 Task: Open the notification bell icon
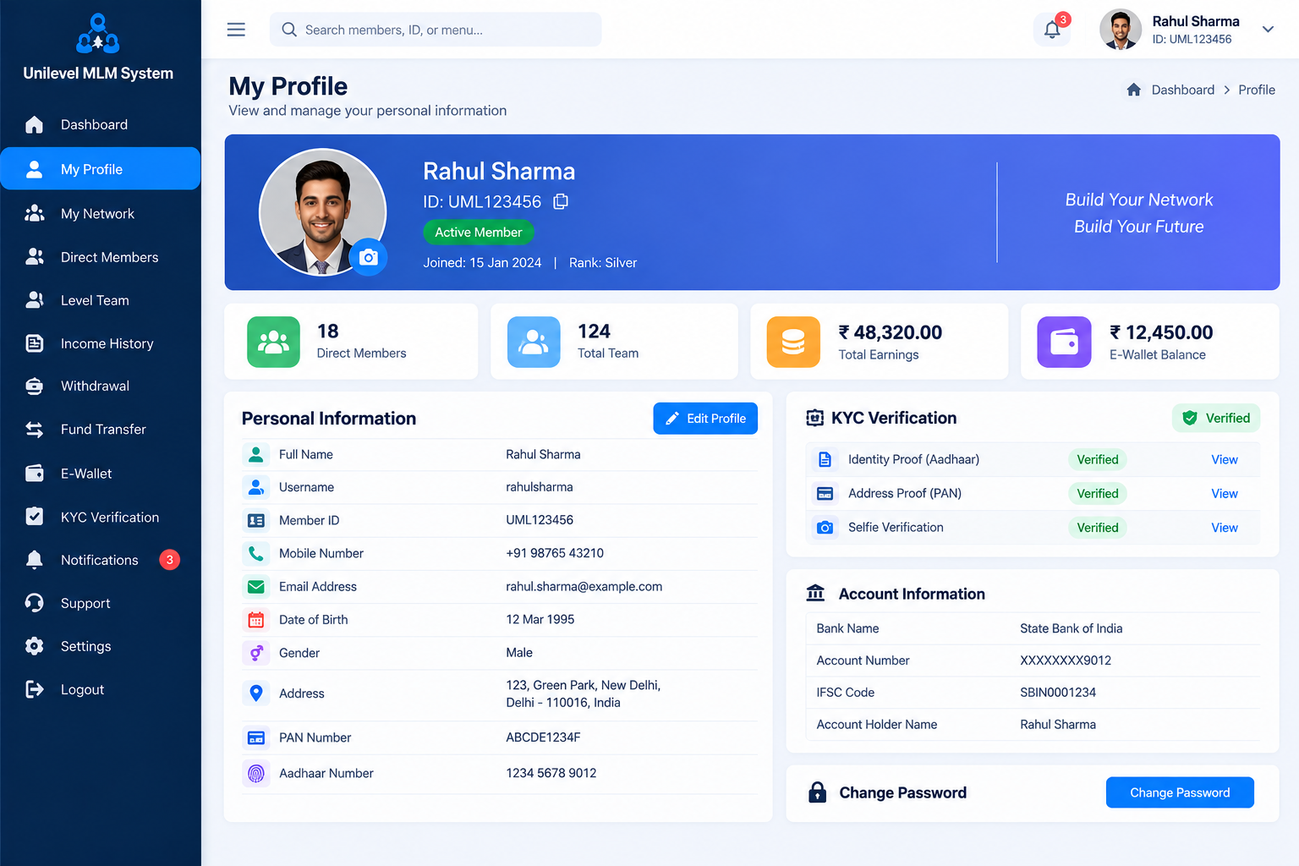(x=1052, y=30)
